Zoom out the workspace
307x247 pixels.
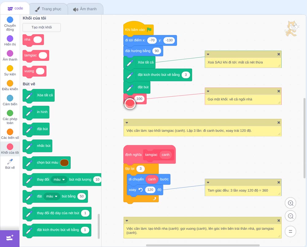click(x=290, y=216)
